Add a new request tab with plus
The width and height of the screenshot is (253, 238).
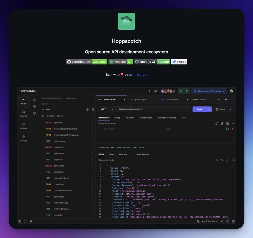(x=226, y=100)
